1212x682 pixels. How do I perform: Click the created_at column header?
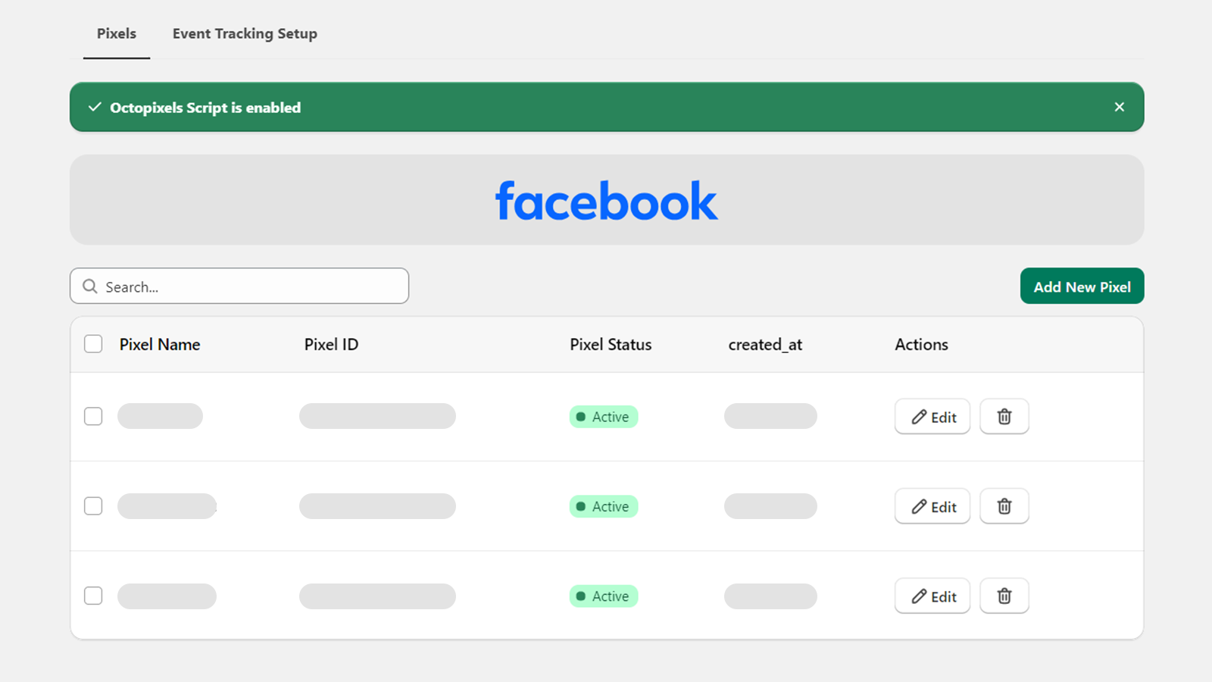(x=765, y=345)
